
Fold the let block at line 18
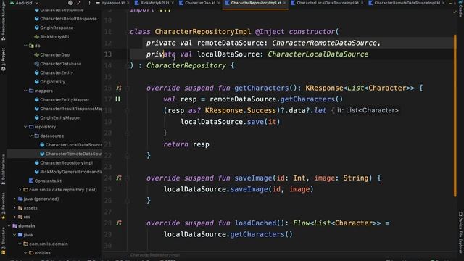[128, 111]
